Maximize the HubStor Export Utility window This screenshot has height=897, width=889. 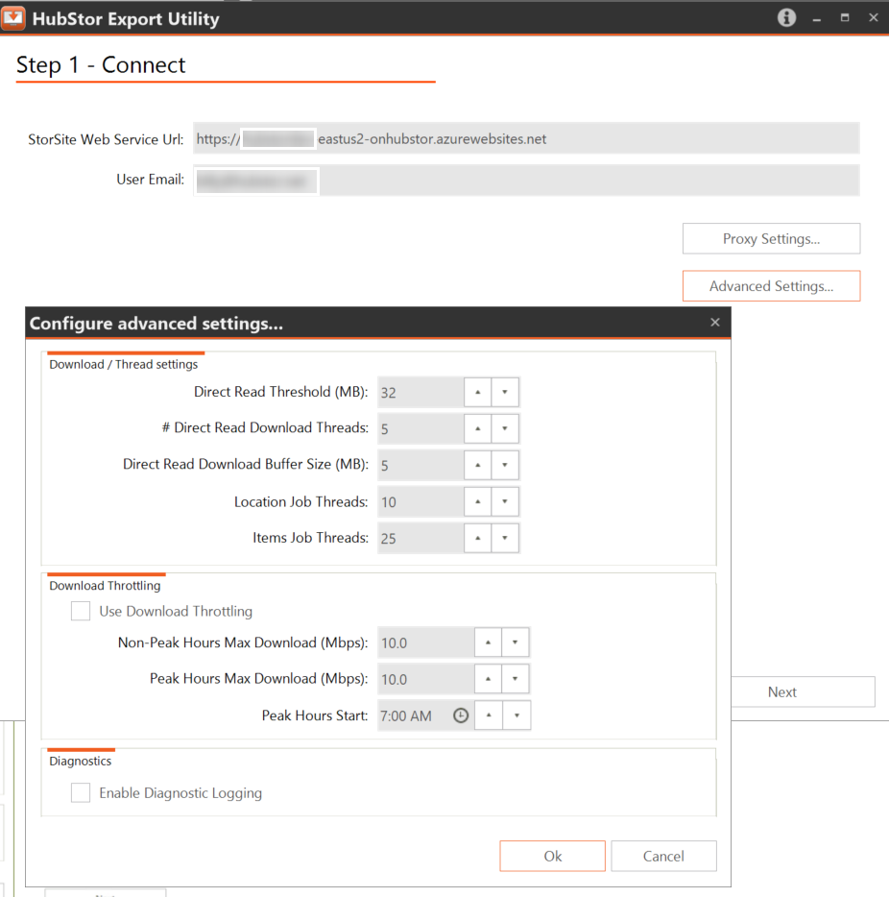pos(845,17)
